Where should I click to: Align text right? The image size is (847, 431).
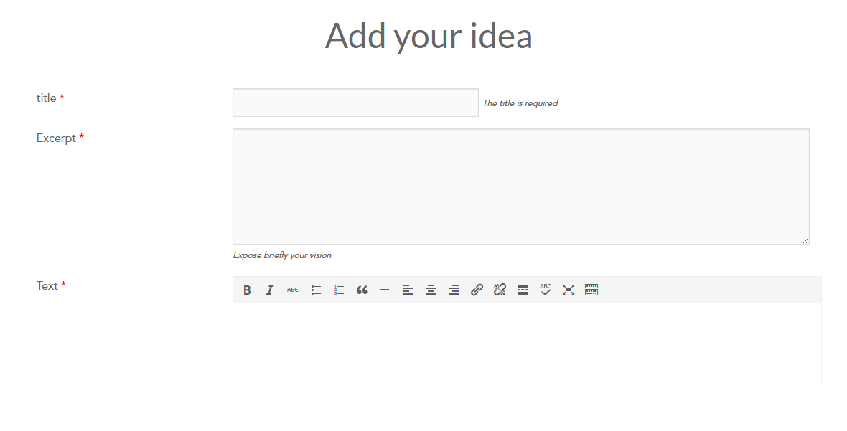(454, 290)
